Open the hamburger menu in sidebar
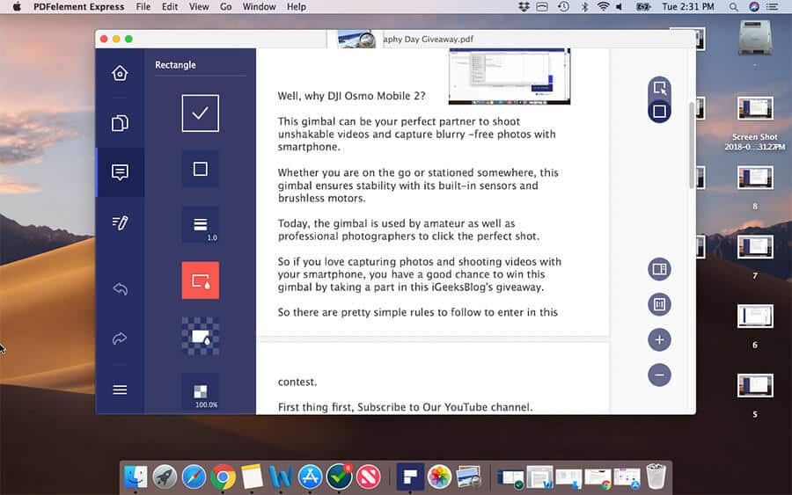This screenshot has height=495, width=792. pos(120,389)
